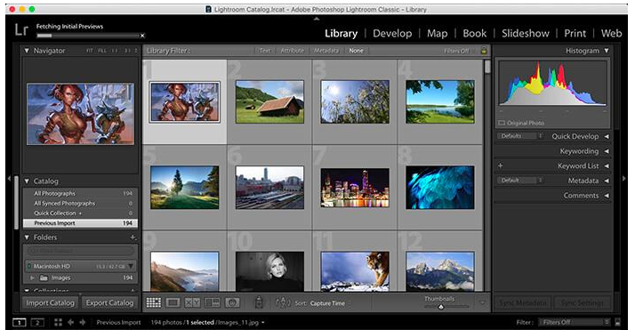Image resolution: width=635 pixels, height=330 pixels.
Task: Open Macintosh HD volume dropdown
Action: (x=131, y=266)
